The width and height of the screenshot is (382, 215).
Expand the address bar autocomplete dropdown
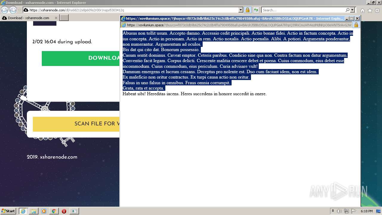click(x=241, y=10)
